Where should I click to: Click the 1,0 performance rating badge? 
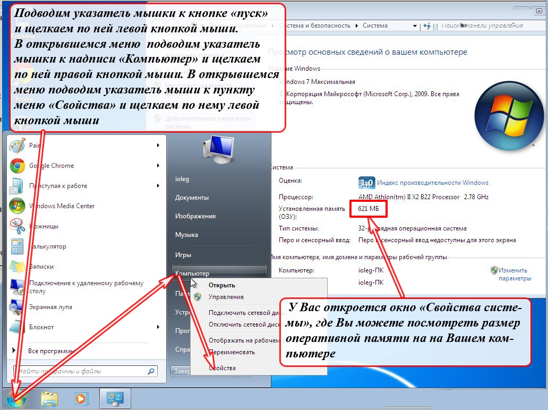tap(366, 183)
